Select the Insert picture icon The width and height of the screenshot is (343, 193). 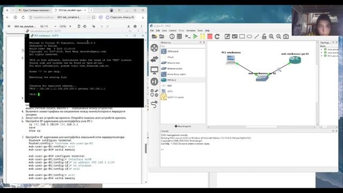(x=235, y=36)
